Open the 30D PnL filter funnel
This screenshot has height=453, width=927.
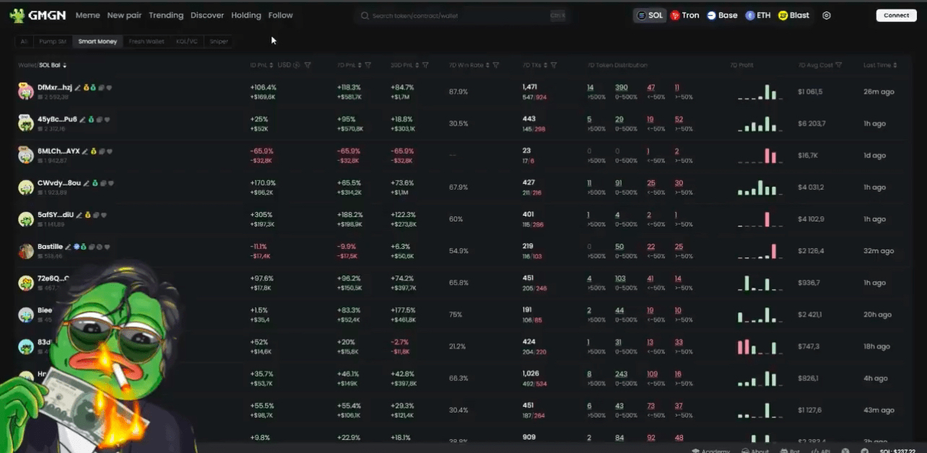pos(425,65)
